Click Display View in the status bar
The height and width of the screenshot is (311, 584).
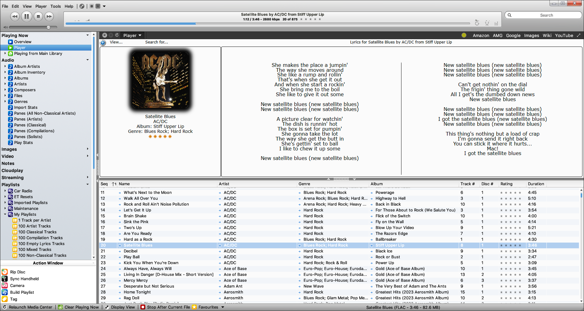pyautogui.click(x=120, y=307)
